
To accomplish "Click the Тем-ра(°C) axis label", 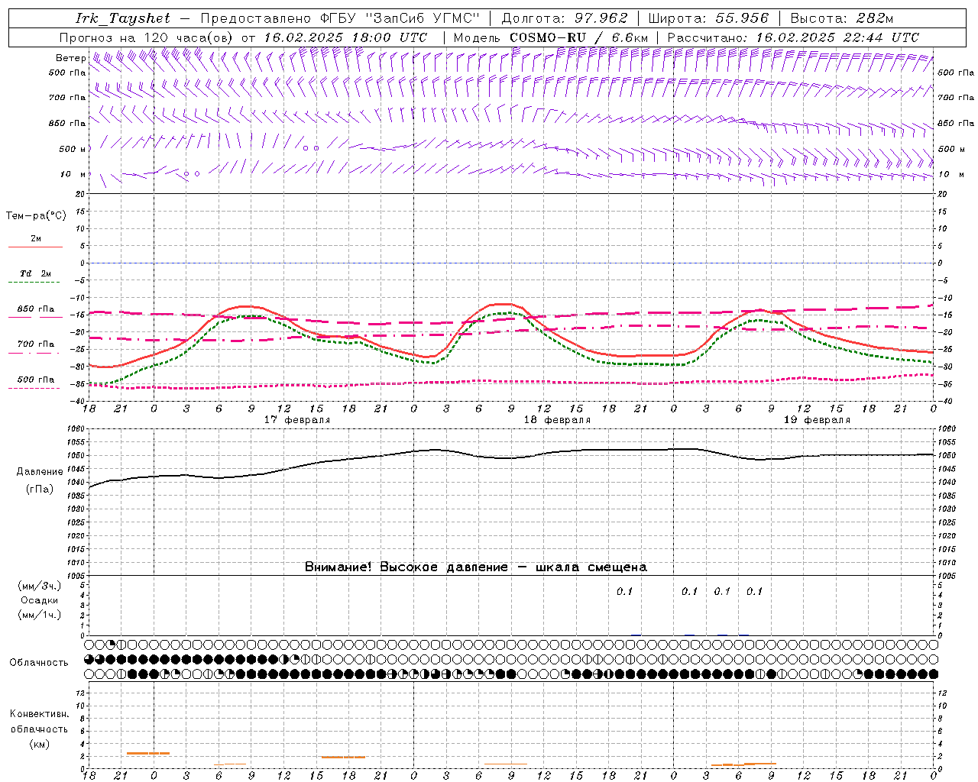I will tap(36, 216).
